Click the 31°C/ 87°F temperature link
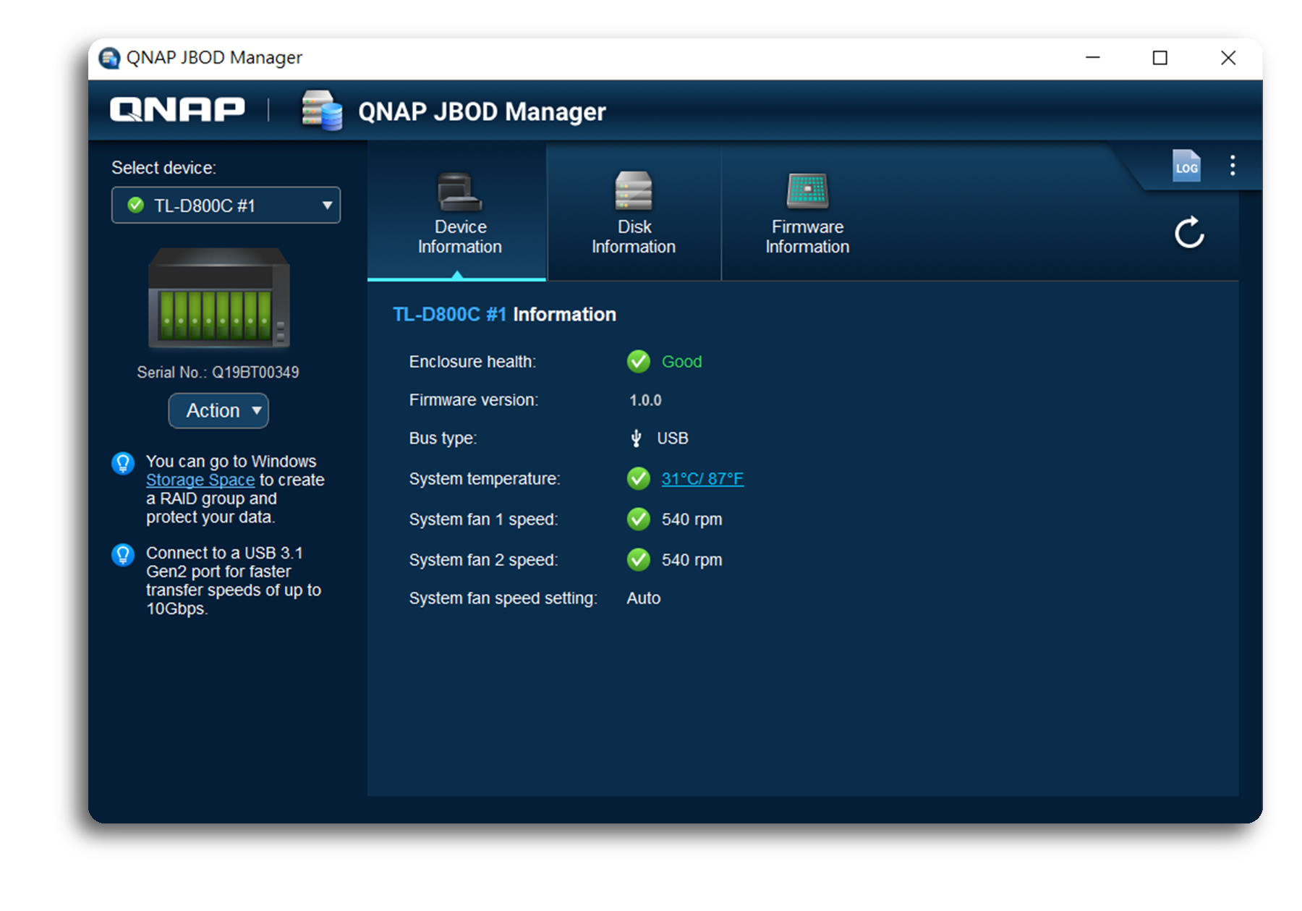The width and height of the screenshot is (1302, 911). point(702,479)
